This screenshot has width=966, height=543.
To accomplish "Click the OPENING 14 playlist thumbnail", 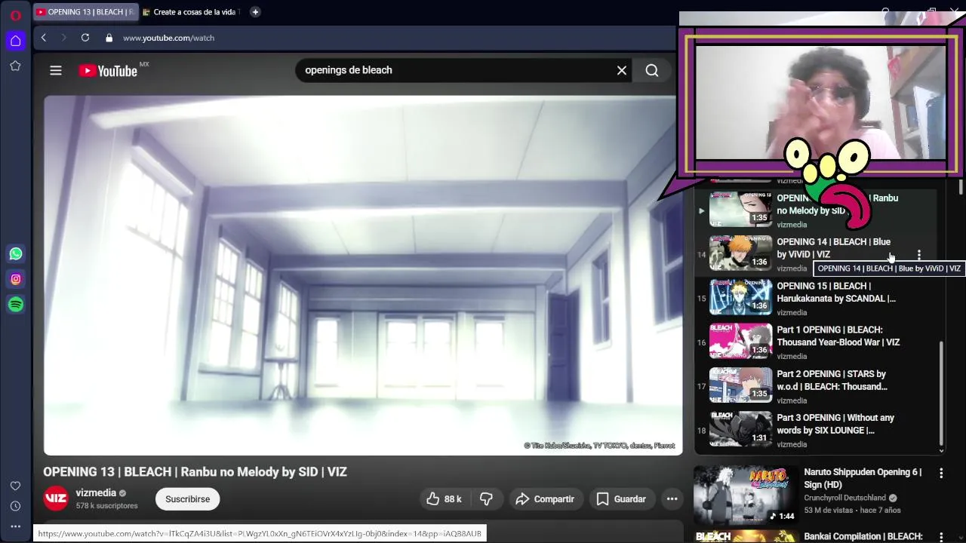I will point(740,253).
